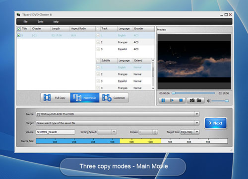
Task: Open the Tools menu
Action: [41, 22]
